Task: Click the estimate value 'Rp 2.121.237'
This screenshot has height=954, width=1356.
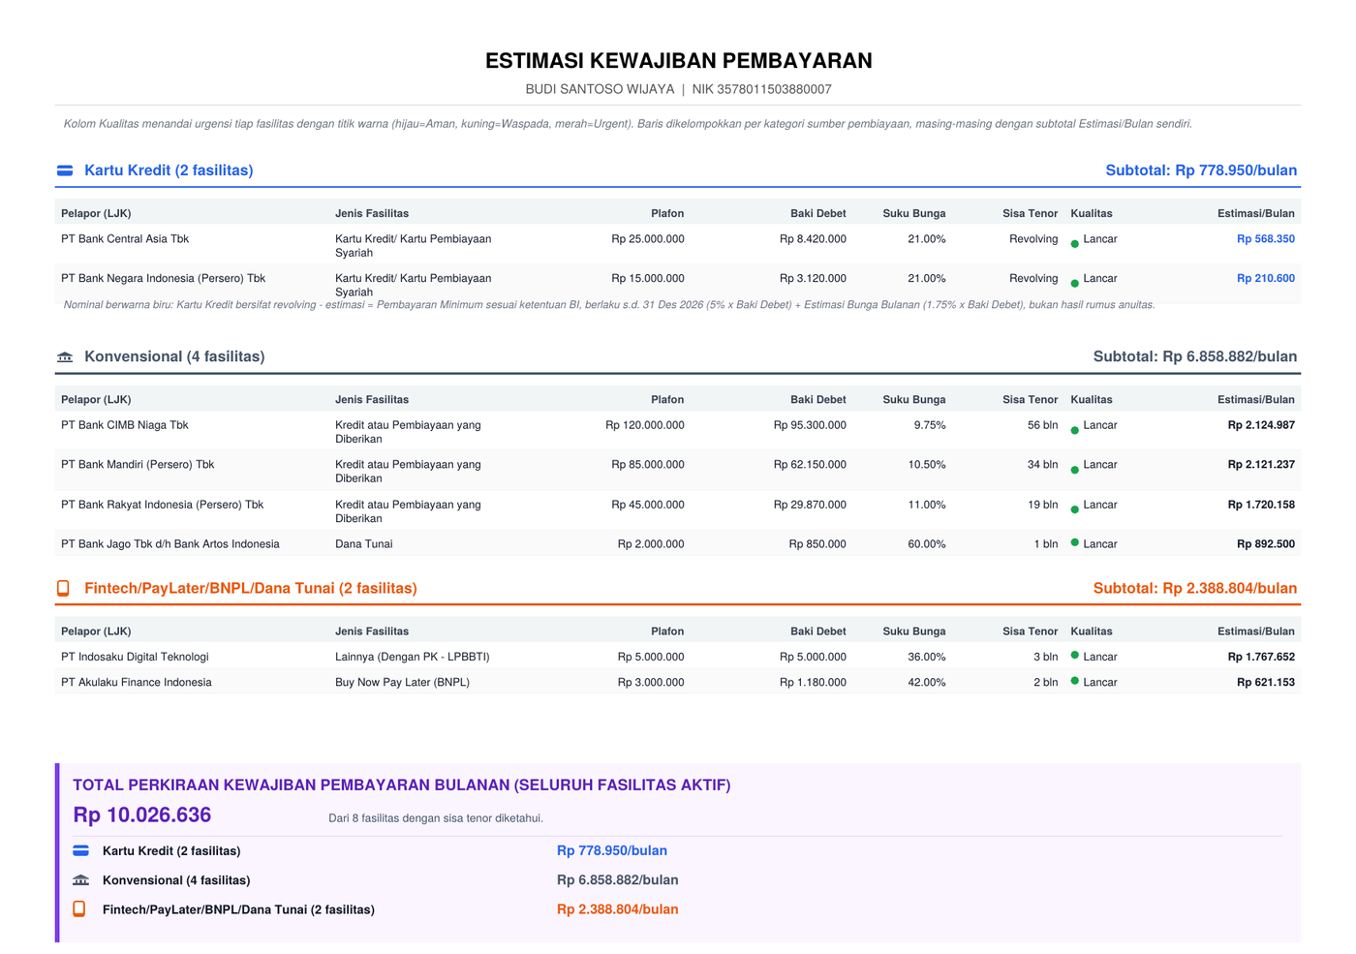Action: click(1261, 465)
